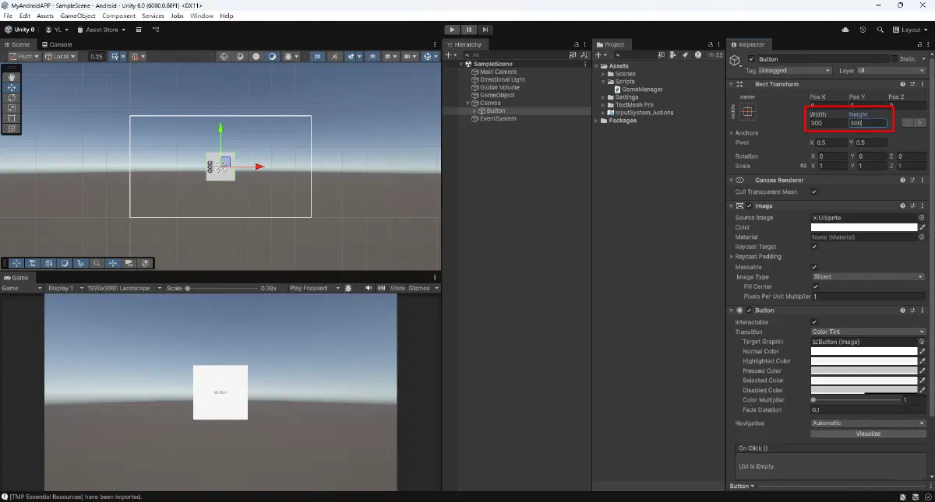Open the Unity cloud services icon

845,30
